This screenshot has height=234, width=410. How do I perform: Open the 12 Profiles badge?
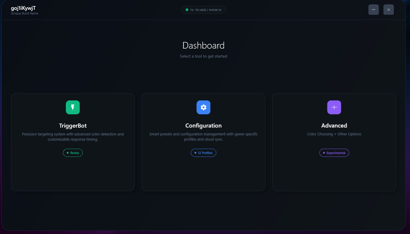point(204,153)
